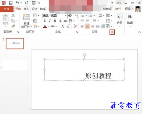Open align text vertical options
This screenshot has width=143, height=114.
(x=109, y=21)
